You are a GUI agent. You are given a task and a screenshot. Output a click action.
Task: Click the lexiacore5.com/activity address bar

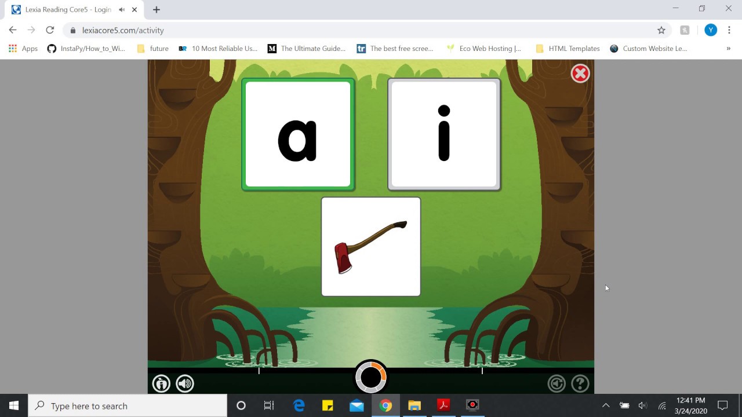click(x=366, y=30)
